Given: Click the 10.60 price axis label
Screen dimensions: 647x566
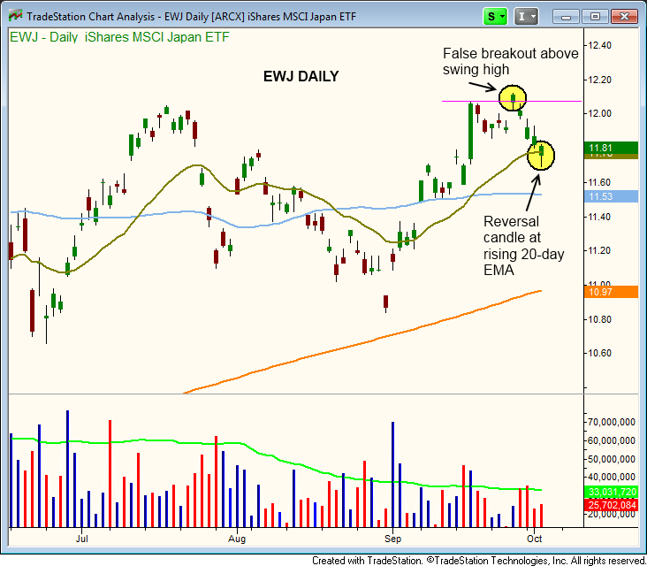Looking at the screenshot, I should coord(600,353).
